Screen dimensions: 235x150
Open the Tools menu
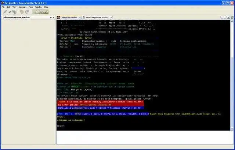(31, 7)
